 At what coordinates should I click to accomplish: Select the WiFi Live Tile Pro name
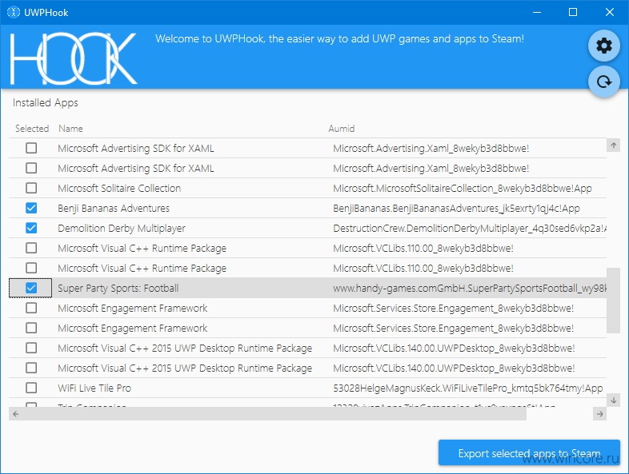(94, 388)
